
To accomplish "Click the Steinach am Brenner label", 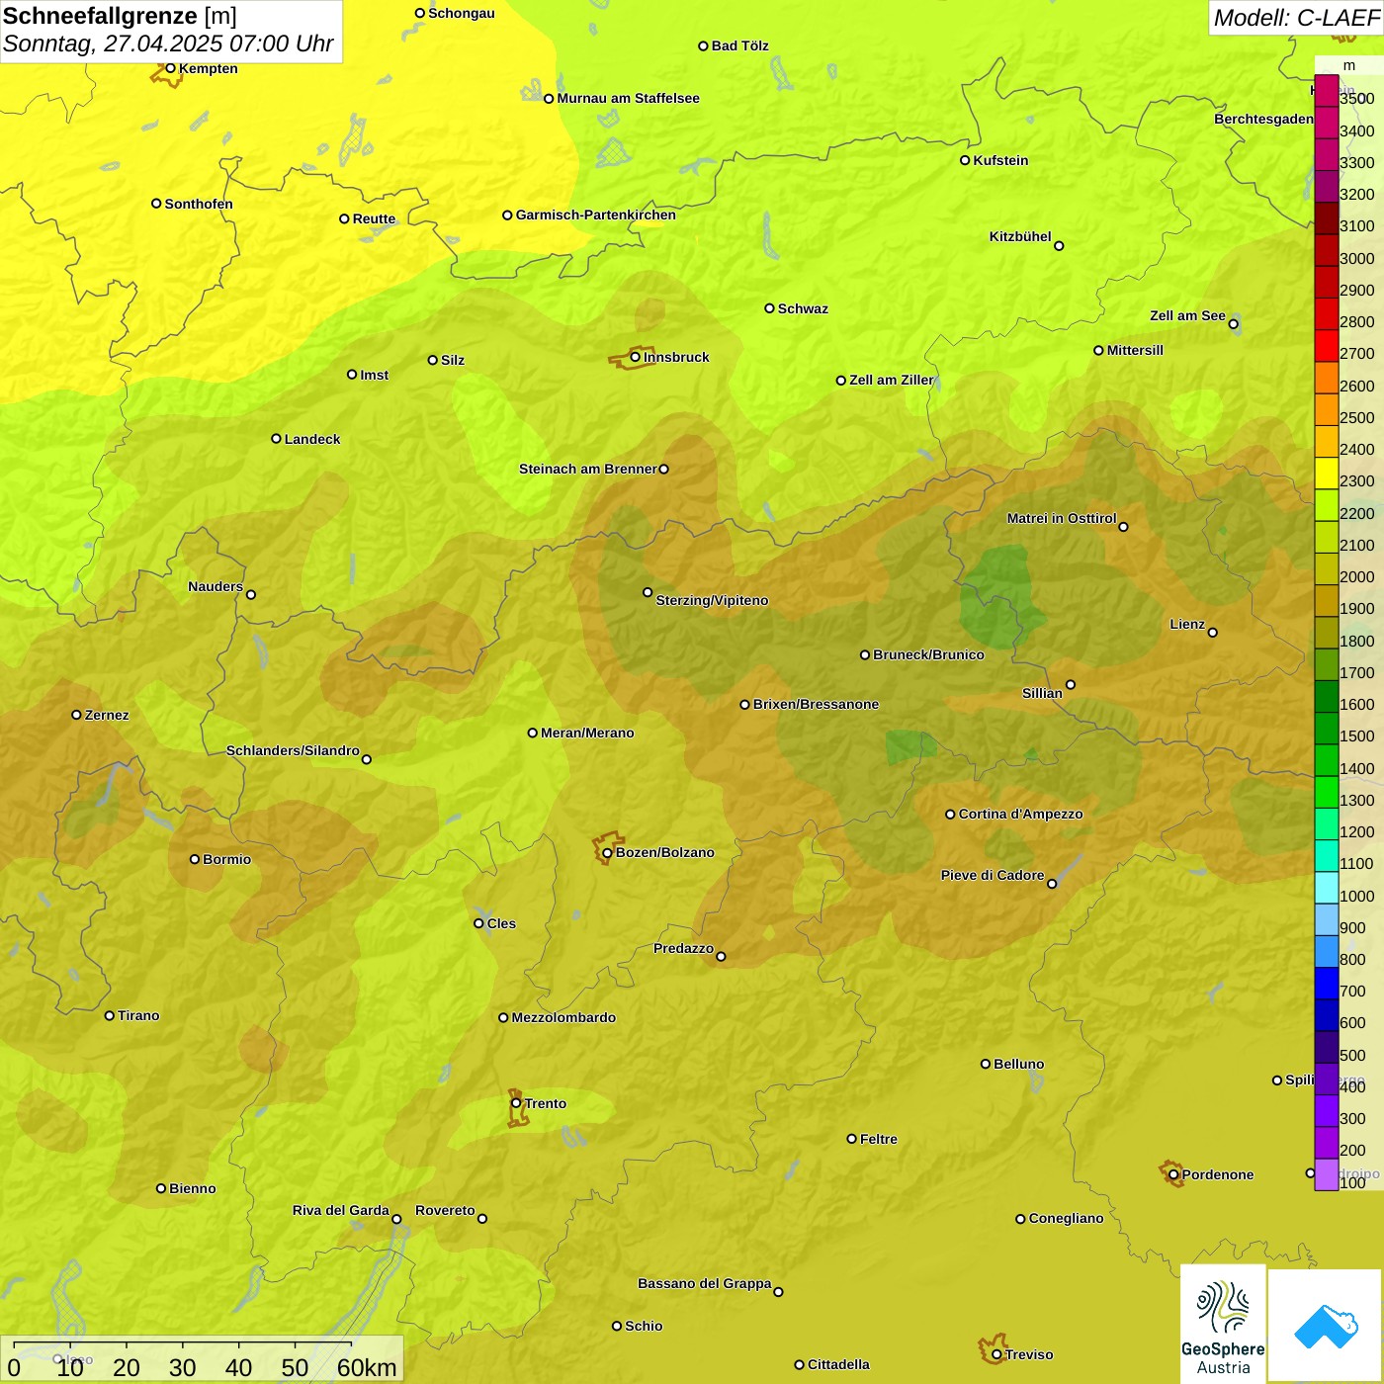I will point(587,469).
